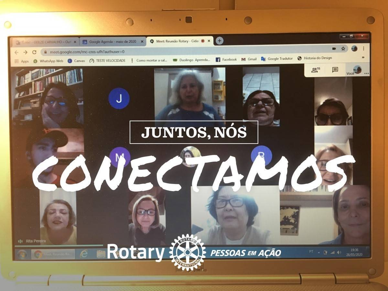
Task: Open the Meet chat panel icon
Action: (x=335, y=70)
